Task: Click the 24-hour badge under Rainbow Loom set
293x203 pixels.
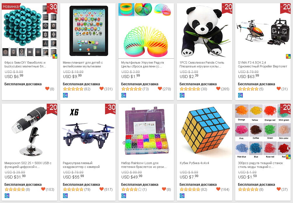Action: [x=124, y=196]
